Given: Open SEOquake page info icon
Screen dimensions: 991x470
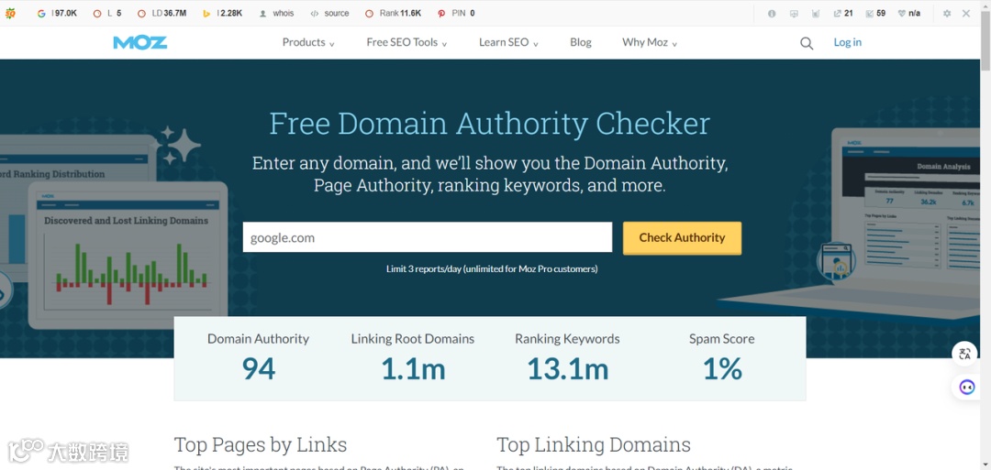Looking at the screenshot, I should 772,13.
